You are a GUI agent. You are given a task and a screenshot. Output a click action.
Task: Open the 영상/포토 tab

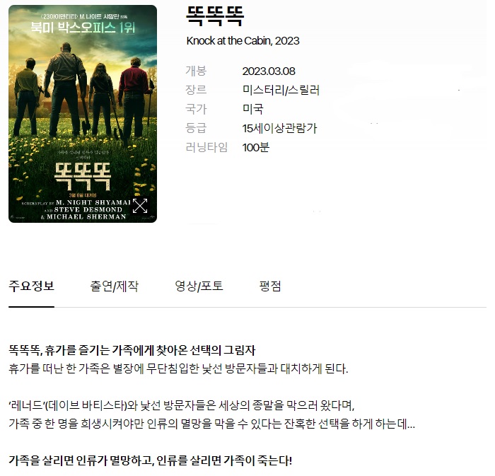pyautogui.click(x=199, y=286)
